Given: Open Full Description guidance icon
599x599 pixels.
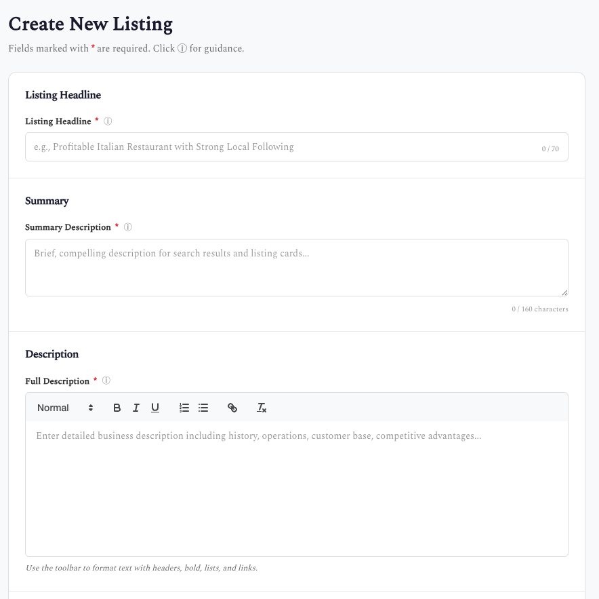Looking at the screenshot, I should pyautogui.click(x=106, y=381).
